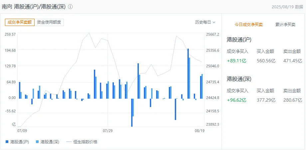The width and height of the screenshot is (306, 150).
Task: Switch to 资金使用额度 tab
Action: click(49, 22)
